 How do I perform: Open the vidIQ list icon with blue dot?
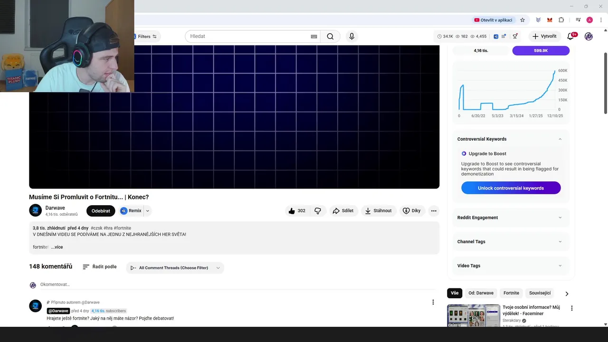click(x=503, y=37)
